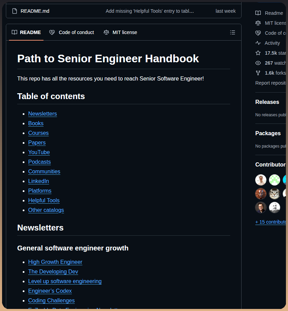Click the README.md file icon
Image resolution: width=288 pixels, height=311 pixels.
coord(14,11)
